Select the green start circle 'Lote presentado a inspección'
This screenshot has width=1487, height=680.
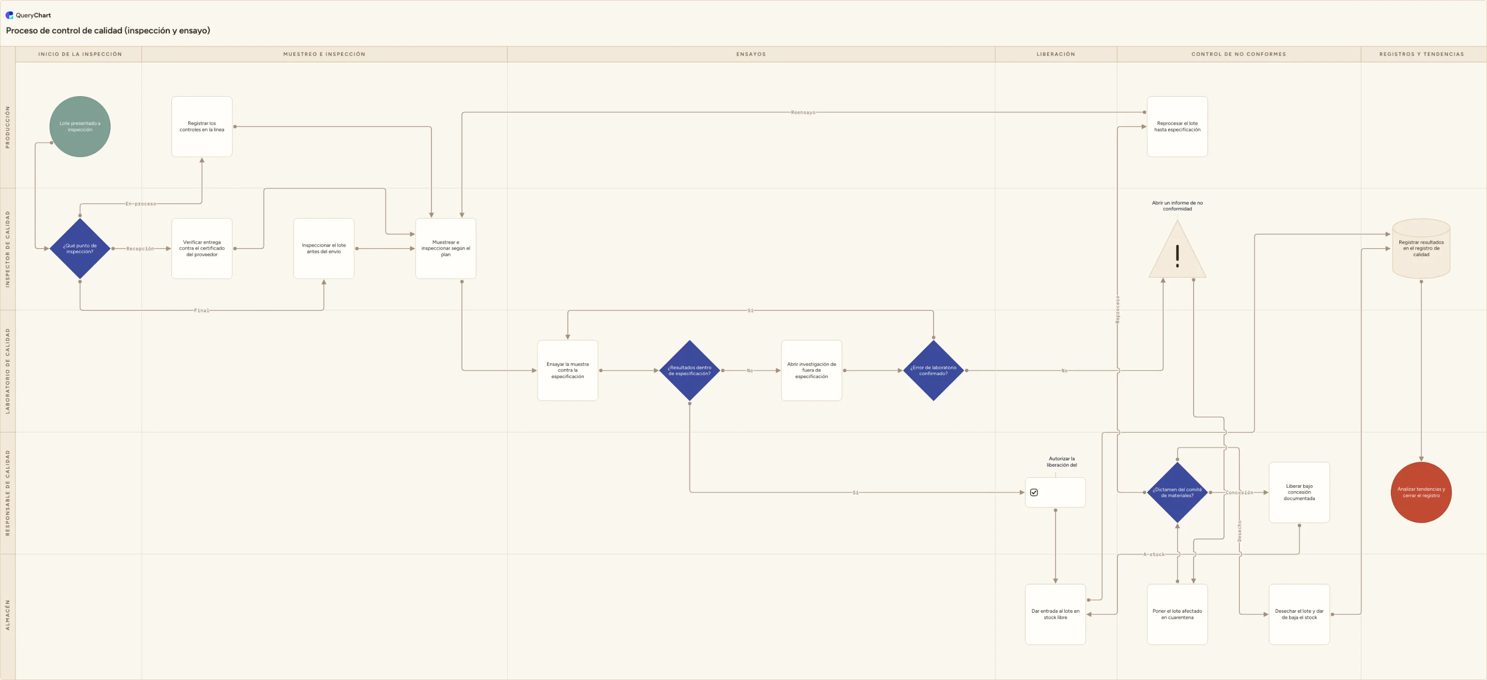tap(80, 127)
